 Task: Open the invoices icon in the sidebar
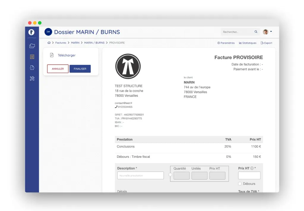pos(32,57)
